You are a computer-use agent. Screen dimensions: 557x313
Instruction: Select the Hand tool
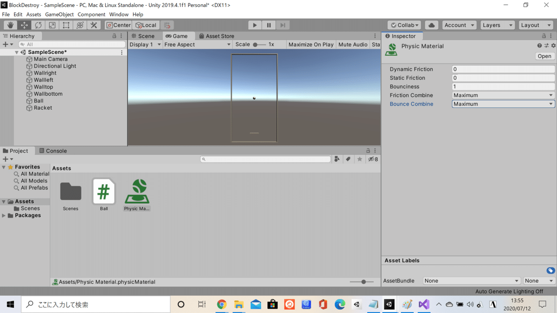pyautogui.click(x=10, y=25)
